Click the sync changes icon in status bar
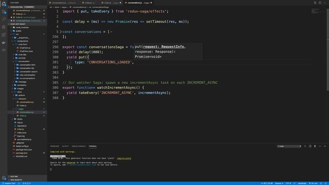Screen dimensions: 329x185 click(19, 183)
